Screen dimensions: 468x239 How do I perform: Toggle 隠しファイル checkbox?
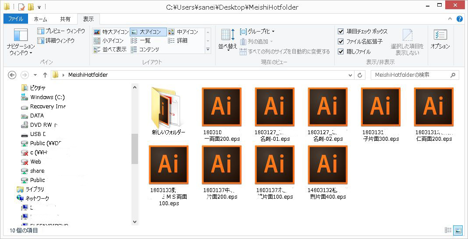(x=341, y=52)
